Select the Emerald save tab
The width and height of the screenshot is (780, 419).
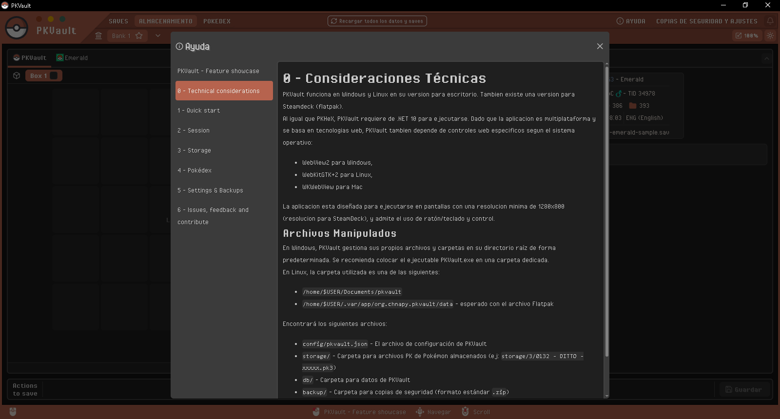(x=72, y=57)
